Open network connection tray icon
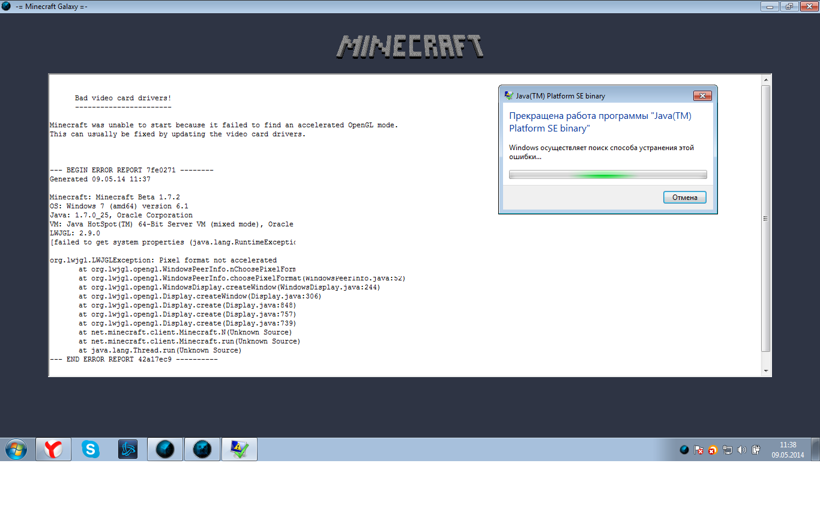This screenshot has height=523, width=820. click(728, 450)
